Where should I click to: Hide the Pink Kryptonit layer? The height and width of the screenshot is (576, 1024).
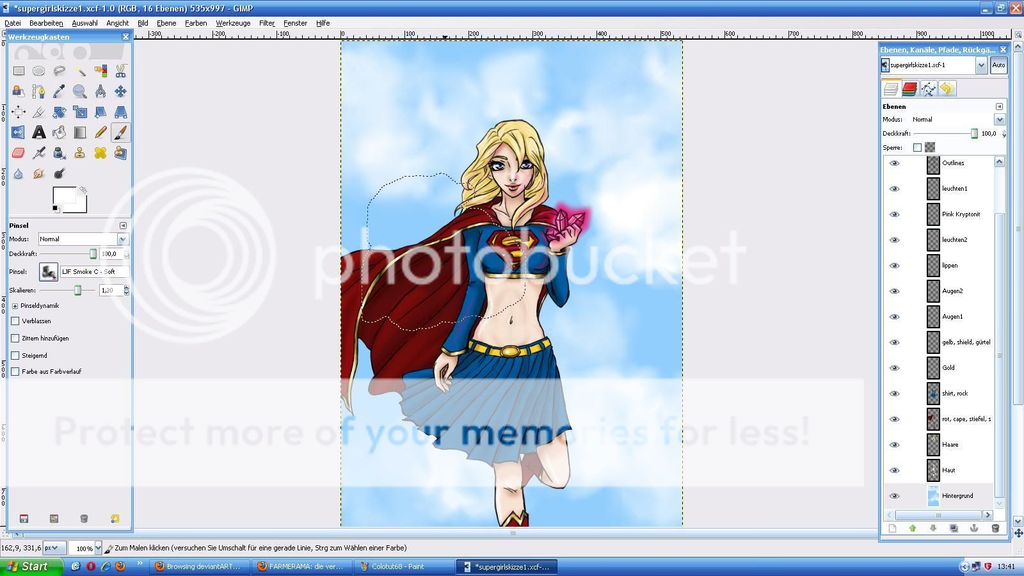(x=895, y=214)
